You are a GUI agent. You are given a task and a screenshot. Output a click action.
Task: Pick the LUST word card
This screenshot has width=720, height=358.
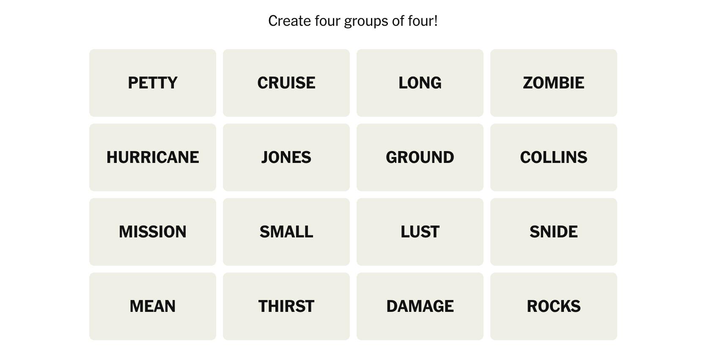[x=420, y=232]
